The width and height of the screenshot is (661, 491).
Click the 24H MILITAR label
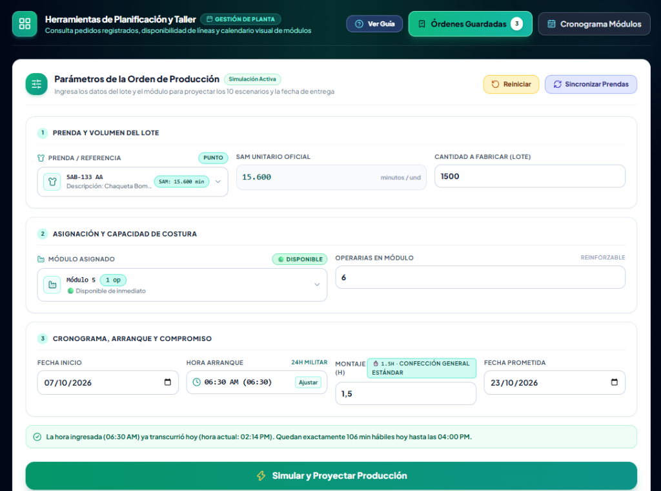309,362
